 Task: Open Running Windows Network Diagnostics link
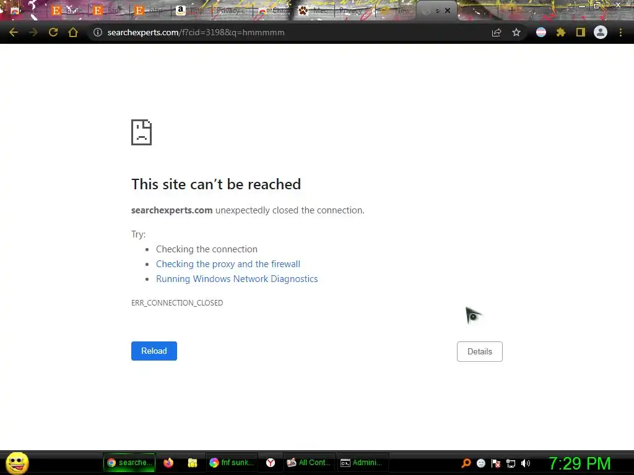click(237, 279)
